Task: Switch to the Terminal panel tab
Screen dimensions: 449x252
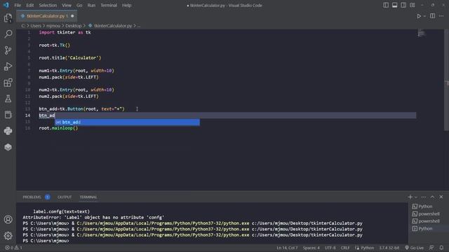Action: click(88, 197)
